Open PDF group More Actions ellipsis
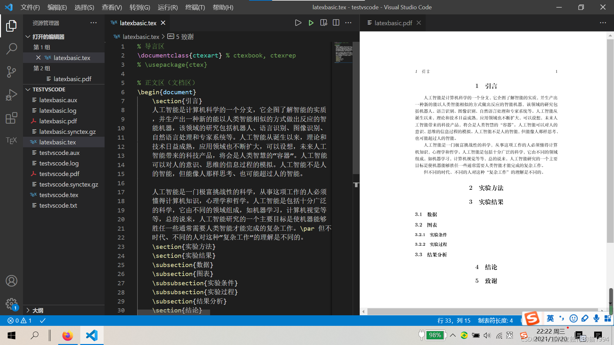This screenshot has width=614, height=345. click(603, 23)
